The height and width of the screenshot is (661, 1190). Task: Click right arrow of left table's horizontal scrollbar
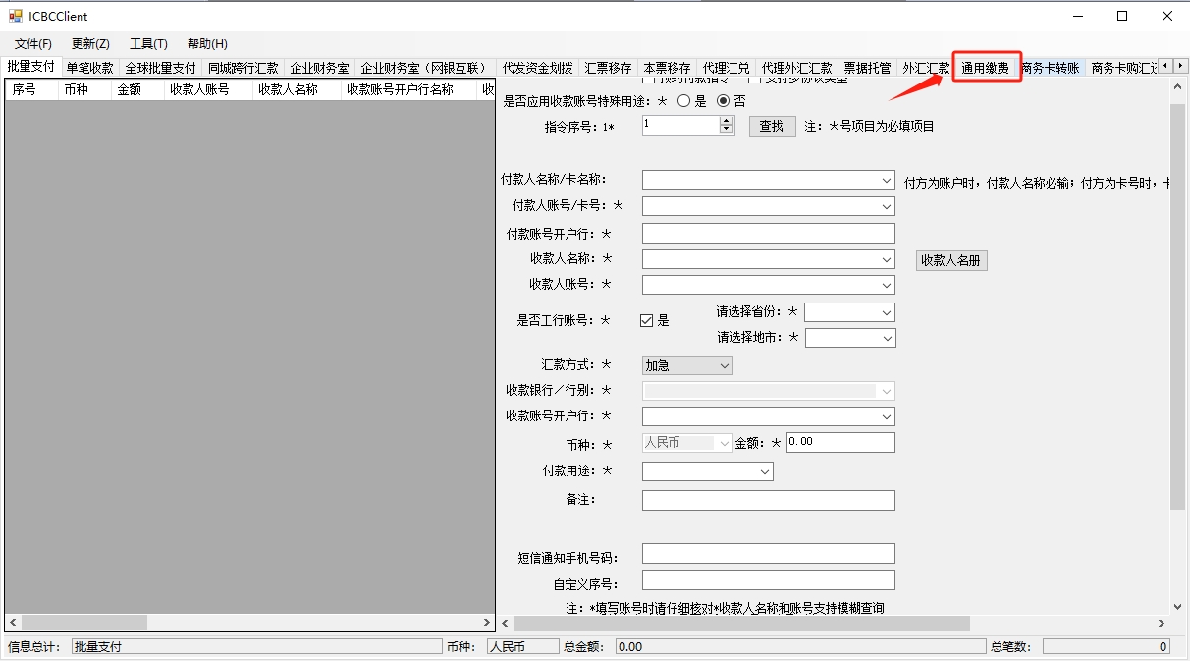487,623
